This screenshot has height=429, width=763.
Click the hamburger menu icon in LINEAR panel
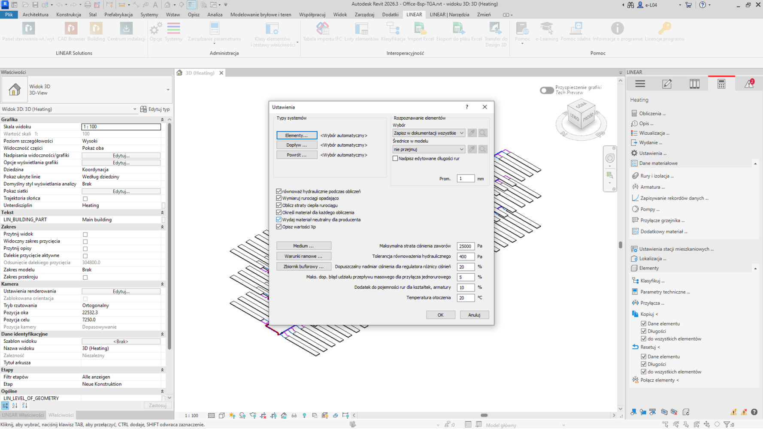[640, 84]
